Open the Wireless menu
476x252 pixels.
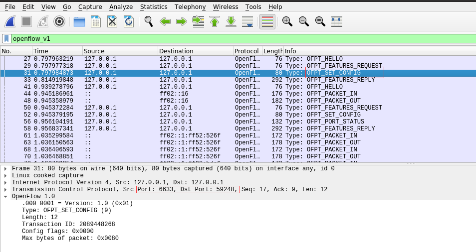point(226,6)
